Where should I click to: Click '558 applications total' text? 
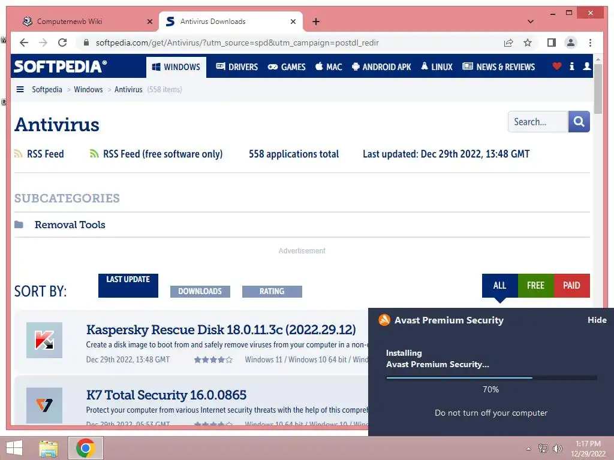tap(294, 154)
